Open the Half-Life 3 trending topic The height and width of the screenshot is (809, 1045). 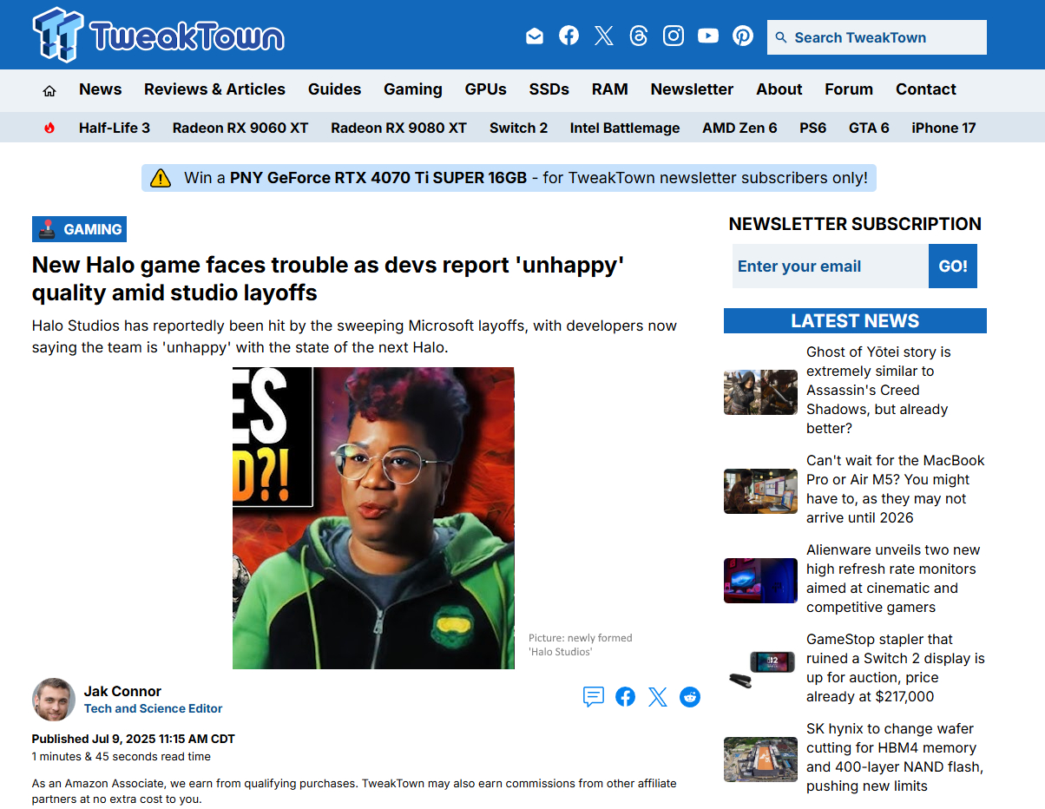coord(115,128)
